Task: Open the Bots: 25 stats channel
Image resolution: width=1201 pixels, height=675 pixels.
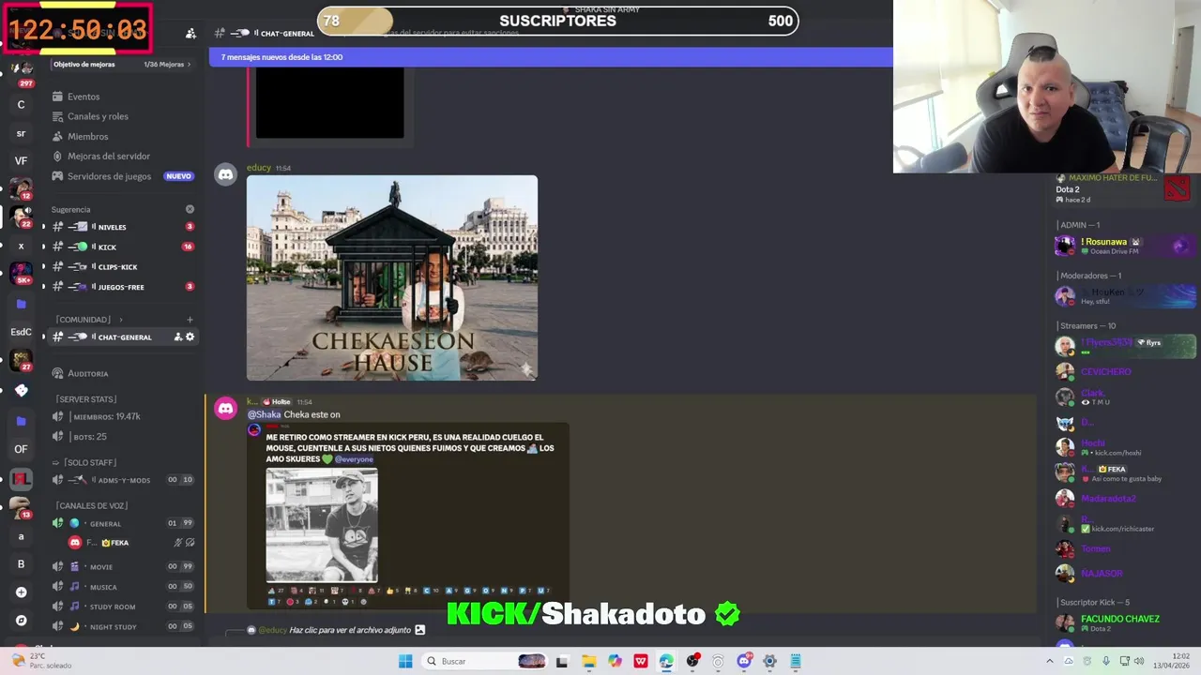Action: pyautogui.click(x=89, y=437)
